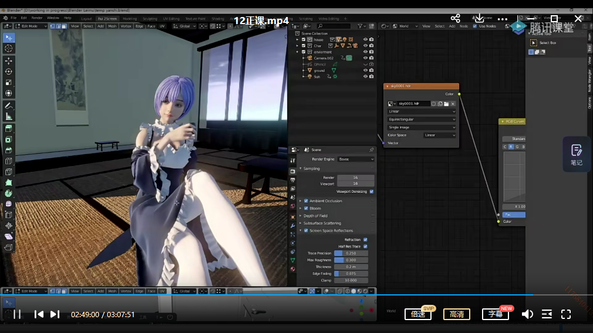This screenshot has height=333, width=593.
Task: Switch to the UV Editing workspace tab
Action: coord(171,19)
